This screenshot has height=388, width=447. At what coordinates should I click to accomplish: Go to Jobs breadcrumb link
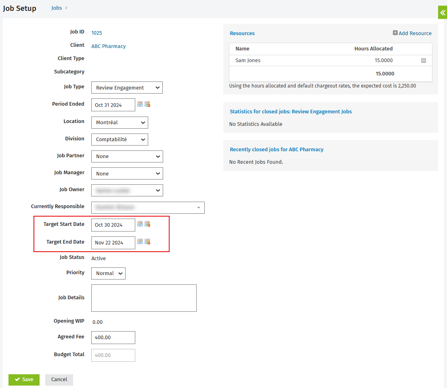57,8
